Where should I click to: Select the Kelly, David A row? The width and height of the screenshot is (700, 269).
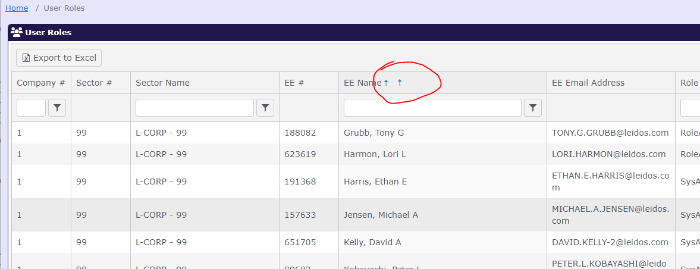click(372, 242)
